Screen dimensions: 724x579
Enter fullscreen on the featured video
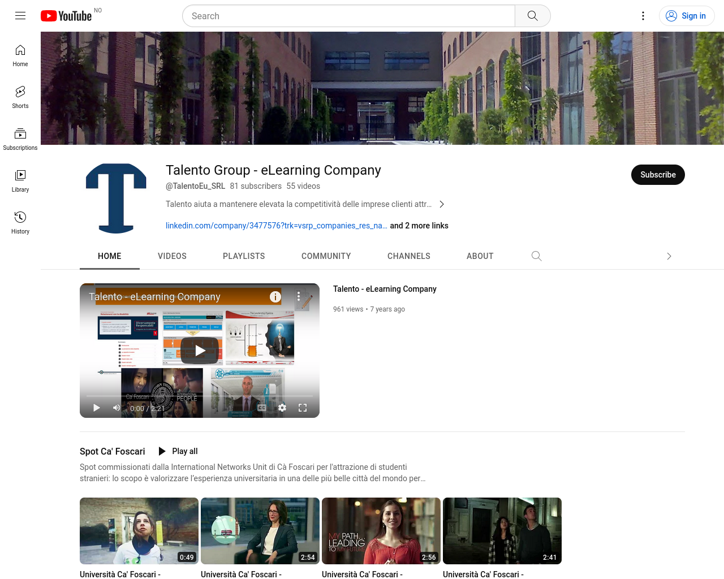tap(303, 408)
